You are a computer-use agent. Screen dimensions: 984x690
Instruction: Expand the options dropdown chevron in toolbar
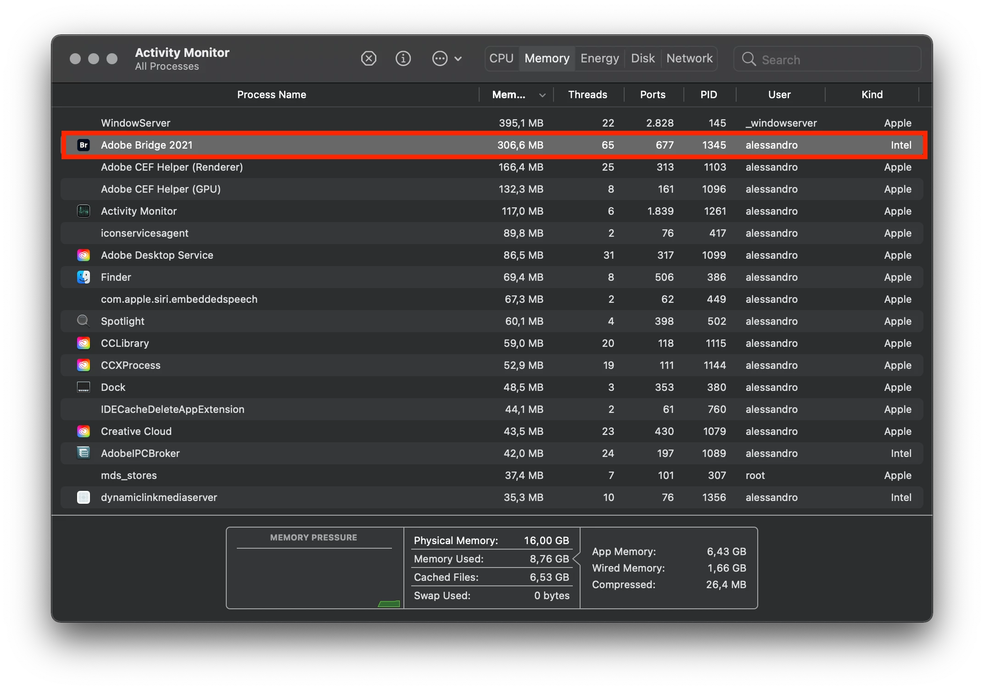coord(458,59)
